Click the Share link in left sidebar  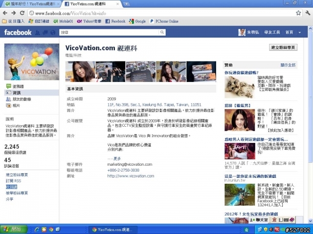9,199
